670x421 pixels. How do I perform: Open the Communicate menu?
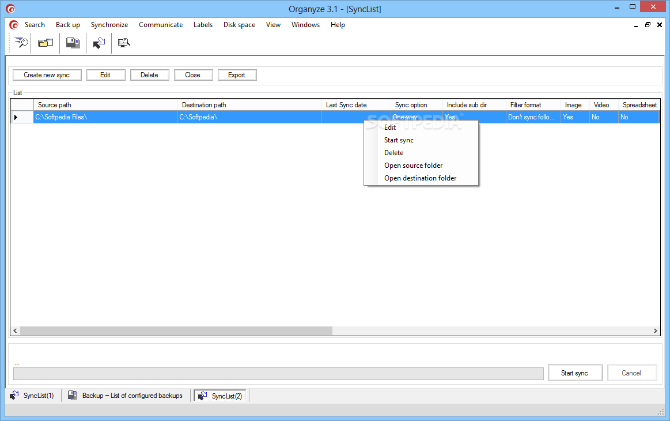(161, 25)
